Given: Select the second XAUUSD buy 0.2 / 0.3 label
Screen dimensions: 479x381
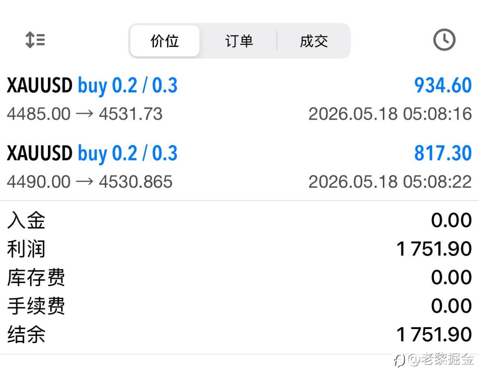Looking at the screenshot, I should click(92, 154).
